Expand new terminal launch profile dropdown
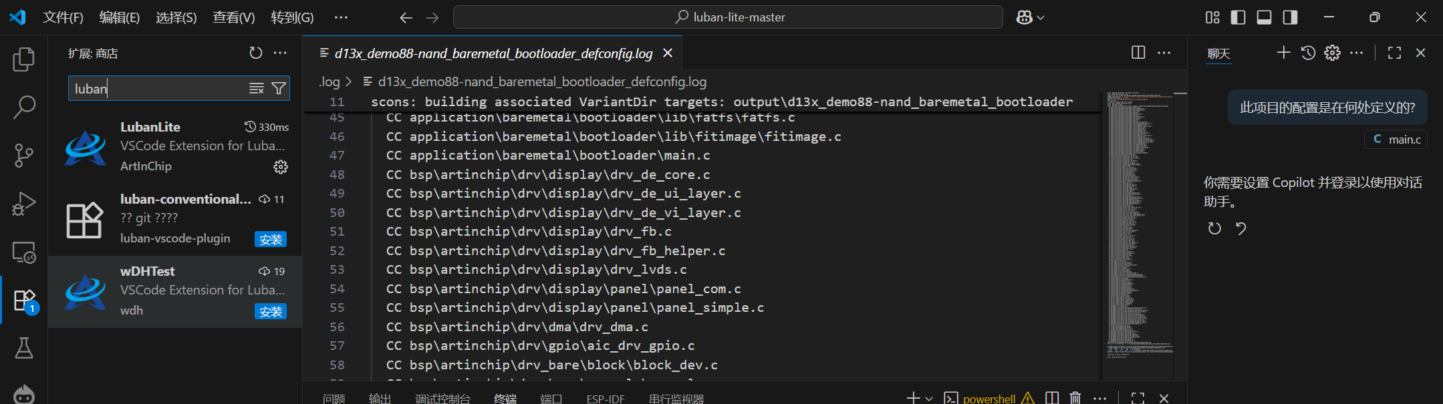This screenshot has width=1443, height=404. click(929, 399)
